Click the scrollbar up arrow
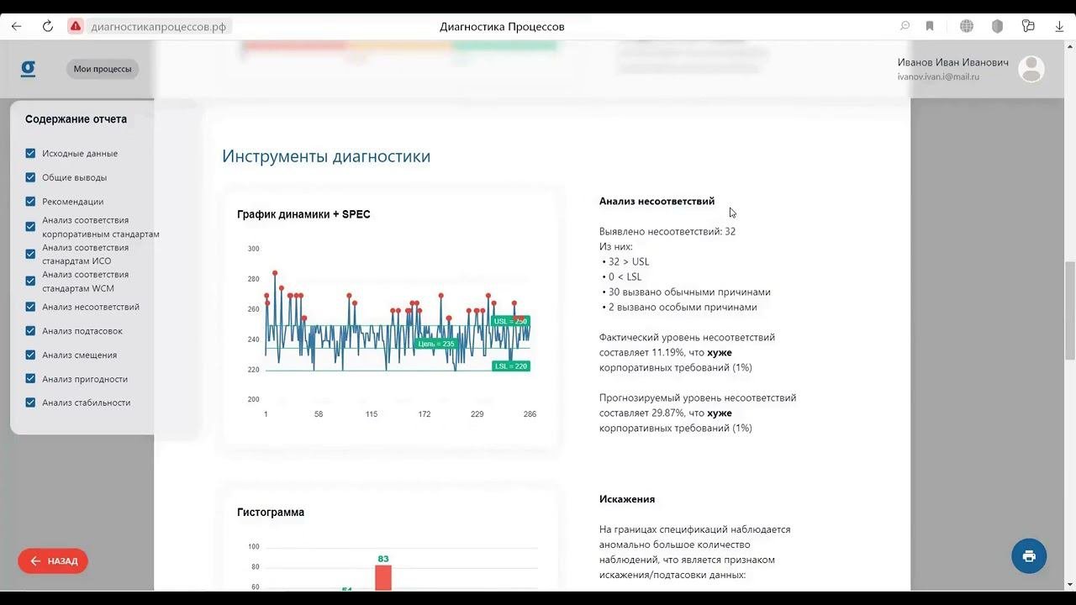This screenshot has width=1076, height=605. (x=1070, y=45)
